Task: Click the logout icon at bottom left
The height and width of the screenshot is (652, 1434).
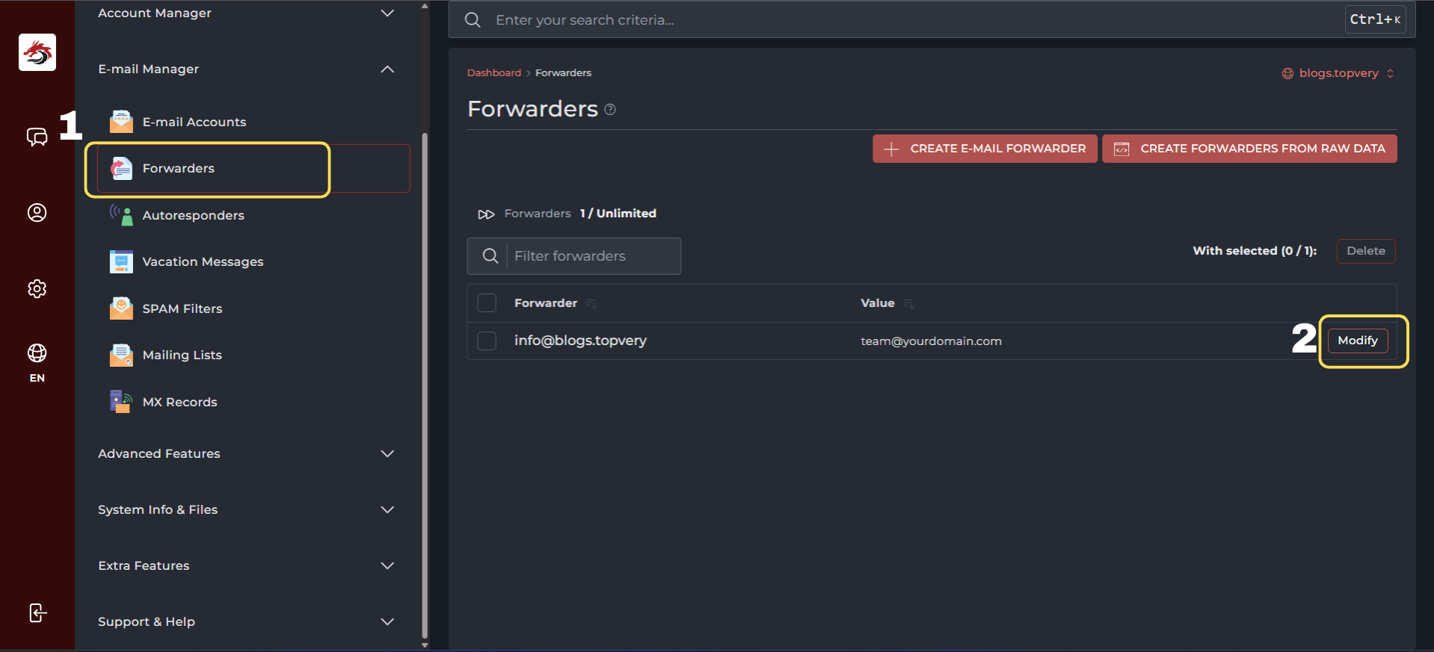Action: [37, 612]
